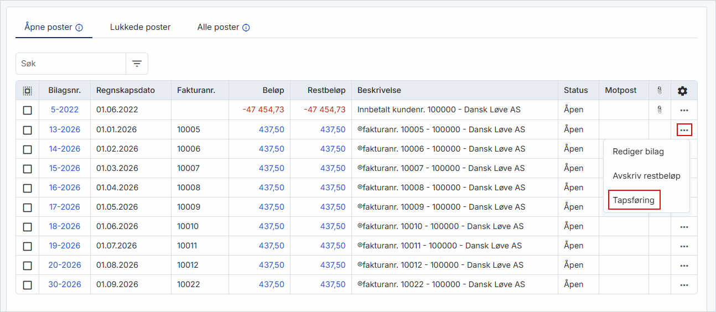Click info icon beside Alle poster tab
Image resolution: width=716 pixels, height=312 pixels.
pyautogui.click(x=246, y=28)
